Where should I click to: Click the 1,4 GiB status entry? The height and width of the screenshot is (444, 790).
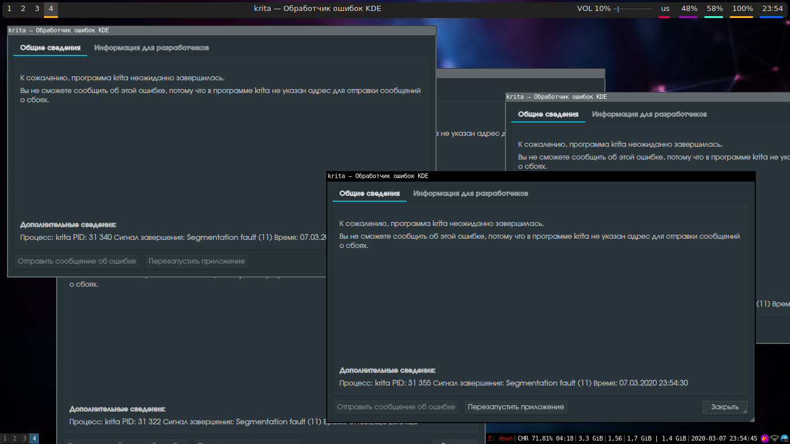674,438
